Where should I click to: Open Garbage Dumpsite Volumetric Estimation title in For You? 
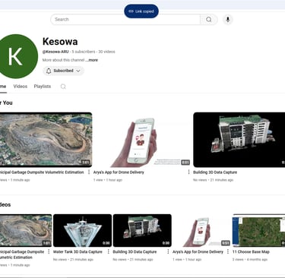(x=42, y=172)
